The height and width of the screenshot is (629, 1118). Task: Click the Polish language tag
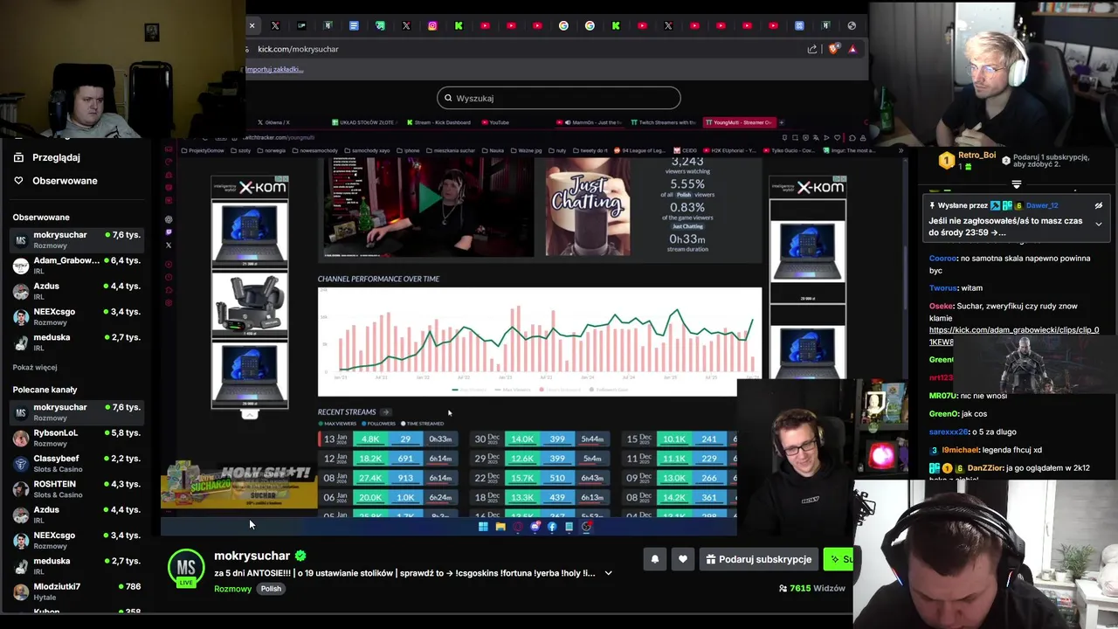click(271, 589)
